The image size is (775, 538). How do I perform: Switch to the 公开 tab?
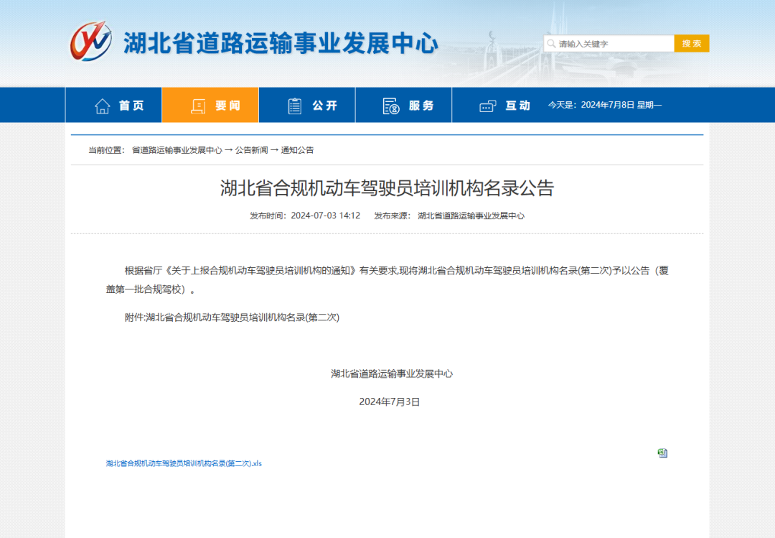pos(306,105)
